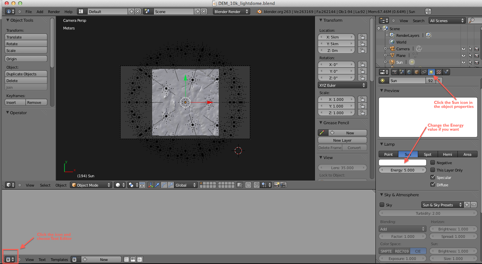Open the XYZ Euler rotation mode dropdown
Screen dimensions: 482x264
pos(342,85)
